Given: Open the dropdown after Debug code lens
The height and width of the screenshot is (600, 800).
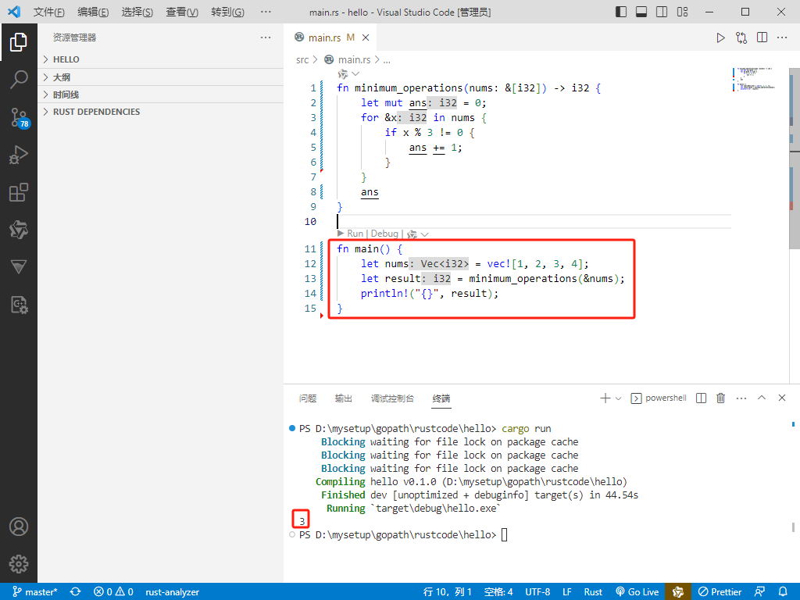Looking at the screenshot, I should click(424, 234).
